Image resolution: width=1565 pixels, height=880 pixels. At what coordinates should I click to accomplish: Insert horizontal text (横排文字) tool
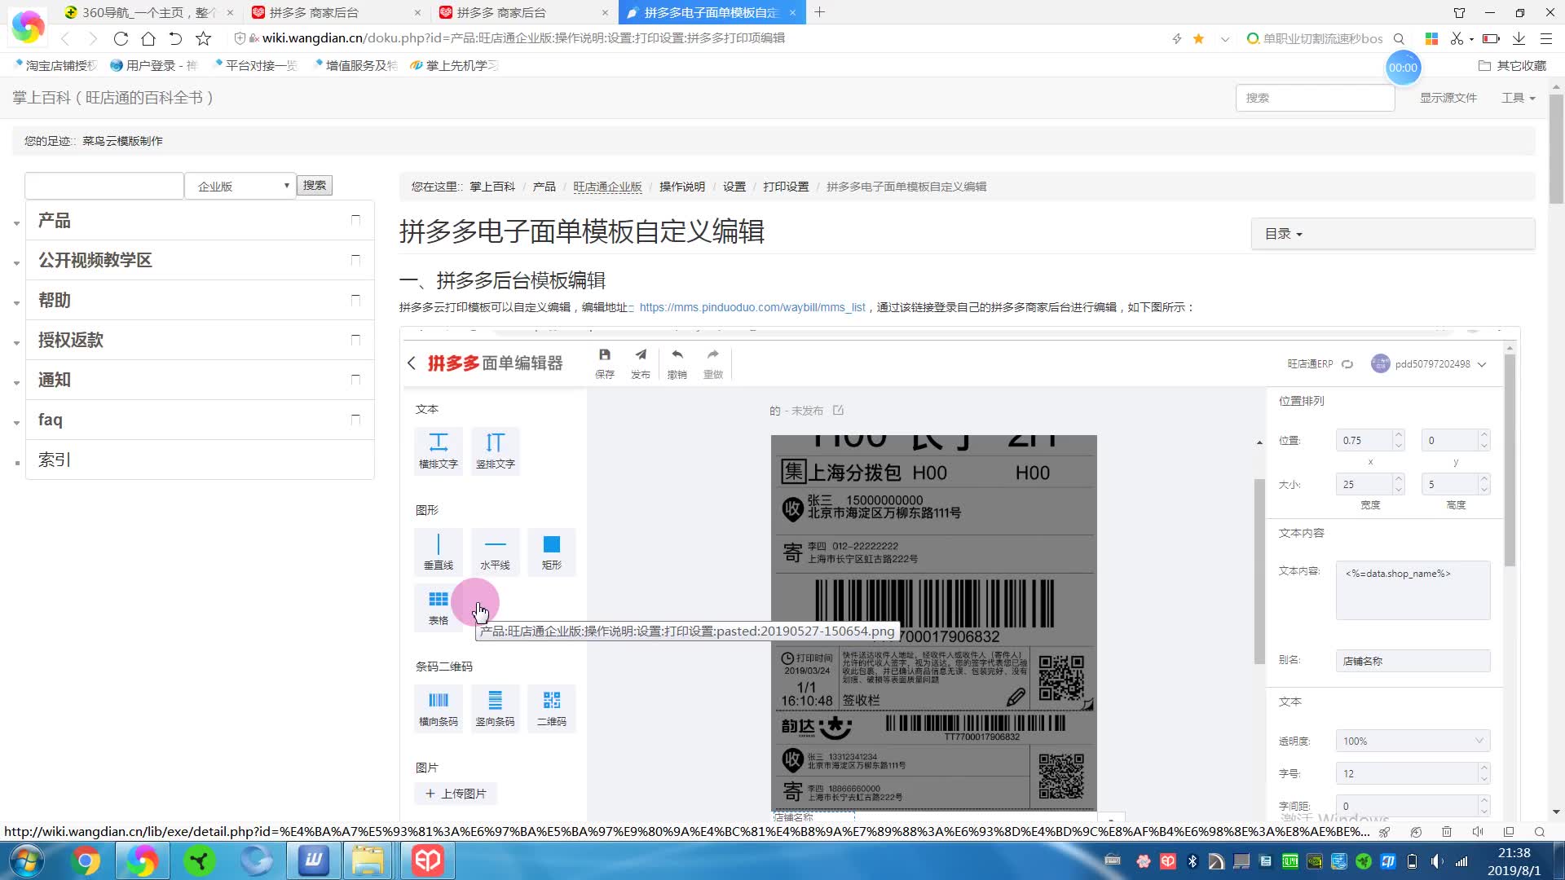[439, 450]
